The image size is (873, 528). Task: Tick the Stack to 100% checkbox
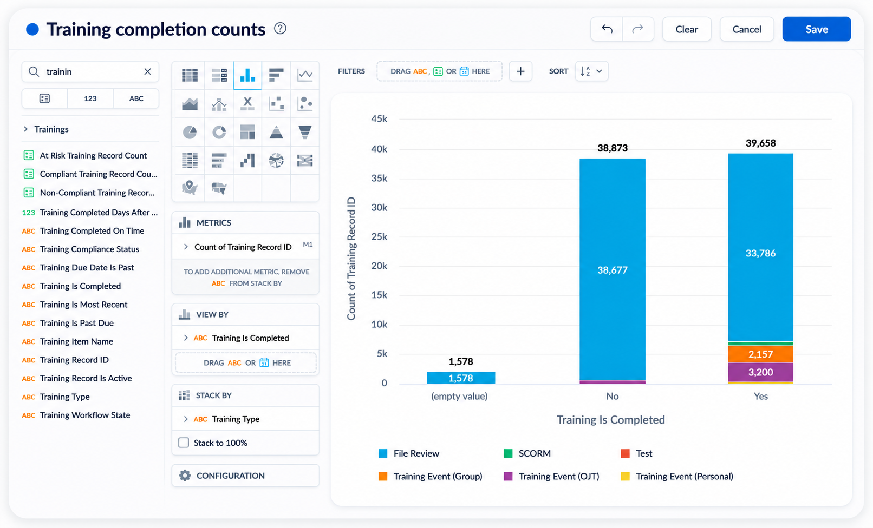(x=184, y=443)
